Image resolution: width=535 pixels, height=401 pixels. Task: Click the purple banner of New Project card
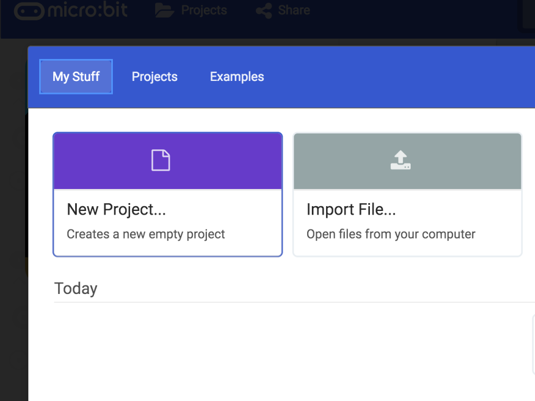(167, 160)
